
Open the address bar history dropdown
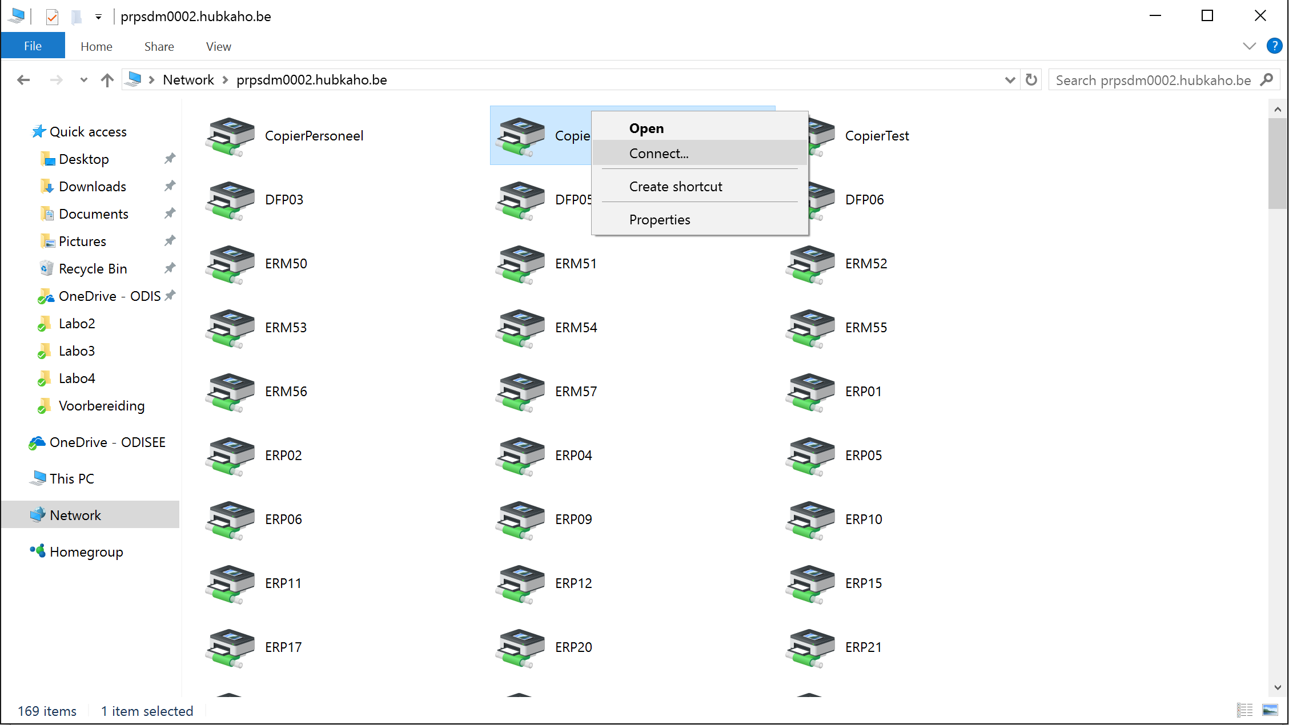[x=1010, y=80]
